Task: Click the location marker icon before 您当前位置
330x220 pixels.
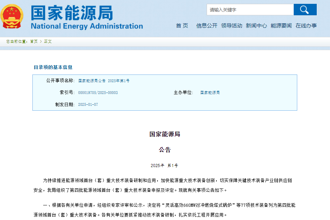Action: [x=5, y=41]
